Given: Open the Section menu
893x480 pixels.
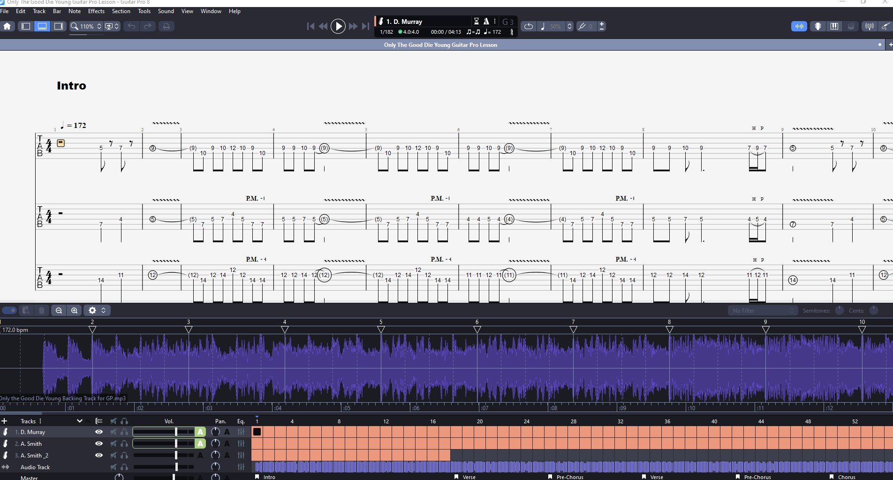Looking at the screenshot, I should 121,11.
